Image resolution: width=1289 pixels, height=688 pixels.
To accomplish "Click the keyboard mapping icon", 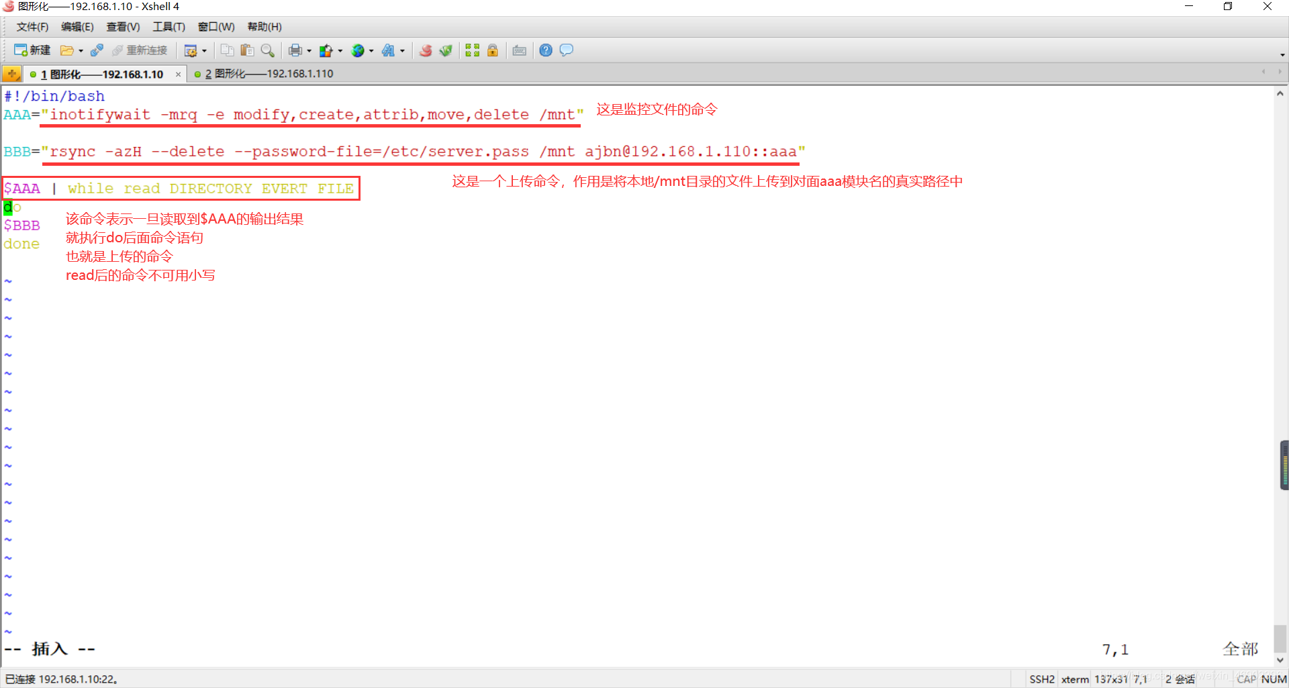I will (x=520, y=50).
